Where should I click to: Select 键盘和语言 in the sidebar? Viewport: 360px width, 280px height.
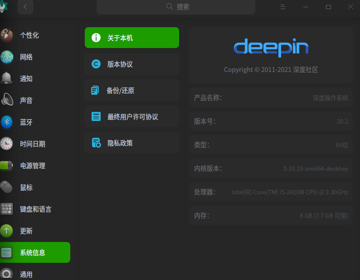[35, 209]
